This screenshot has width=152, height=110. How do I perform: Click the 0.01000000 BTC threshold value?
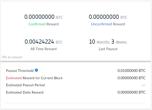[131, 71]
